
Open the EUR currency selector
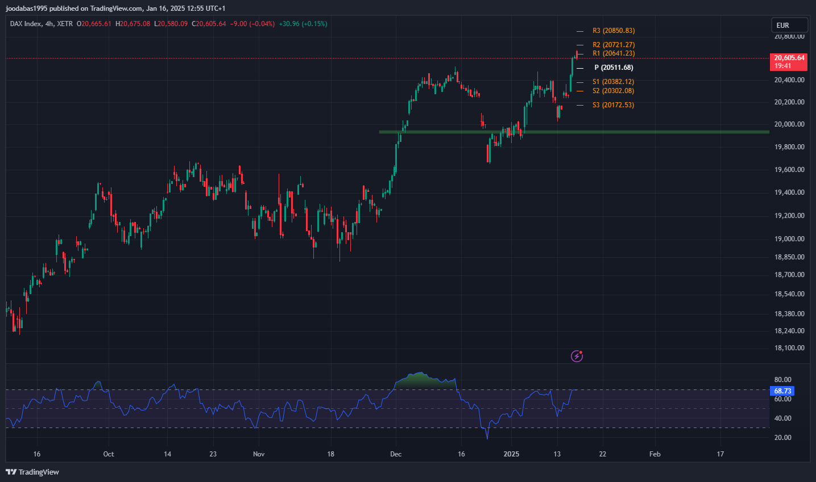click(x=789, y=25)
